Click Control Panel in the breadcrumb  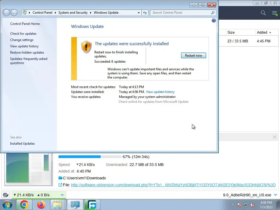(x=42, y=13)
